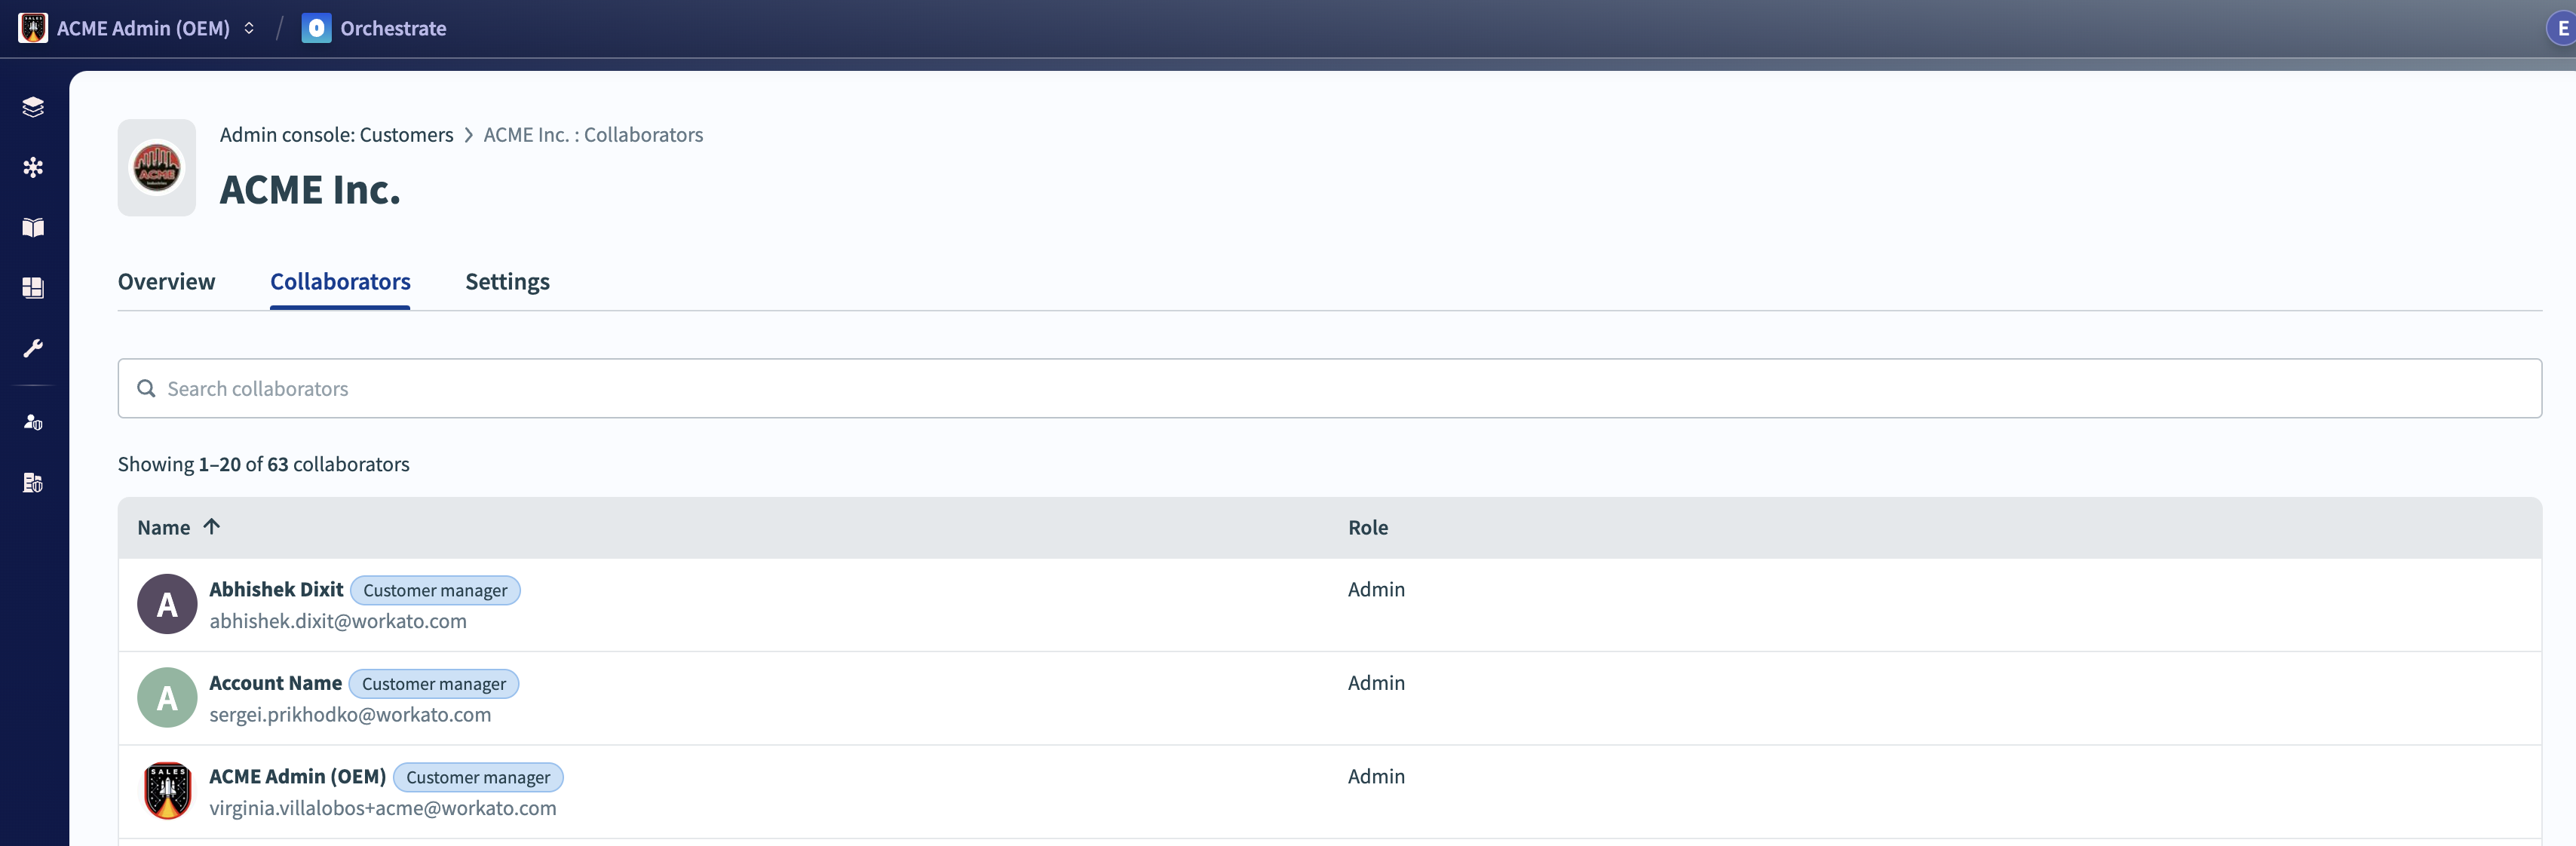Click ACME Admin (OEM) collaborator avatar
The height and width of the screenshot is (846, 2576).
(167, 791)
